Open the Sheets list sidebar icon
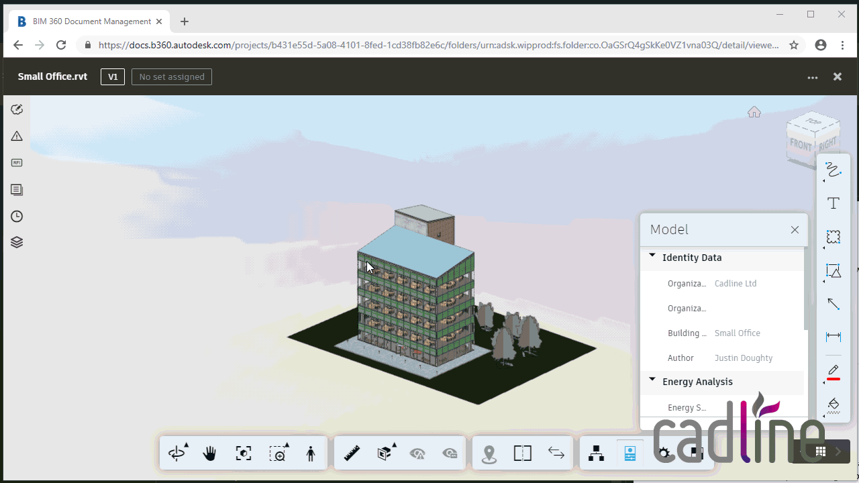The image size is (859, 483). pyautogui.click(x=17, y=190)
